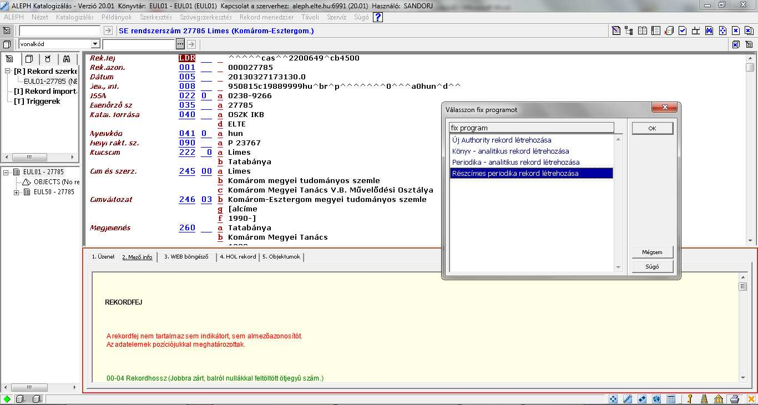Switch to the items box panel tab
The width and height of the screenshot is (758, 405).
point(29,58)
